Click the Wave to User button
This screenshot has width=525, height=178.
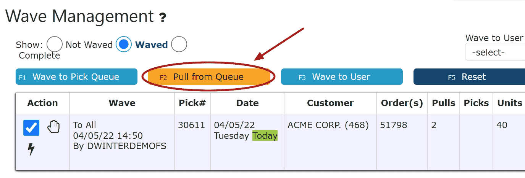(x=341, y=77)
